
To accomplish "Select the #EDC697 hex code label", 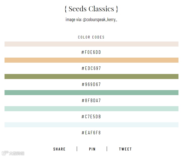I will pyautogui.click(x=91, y=68).
